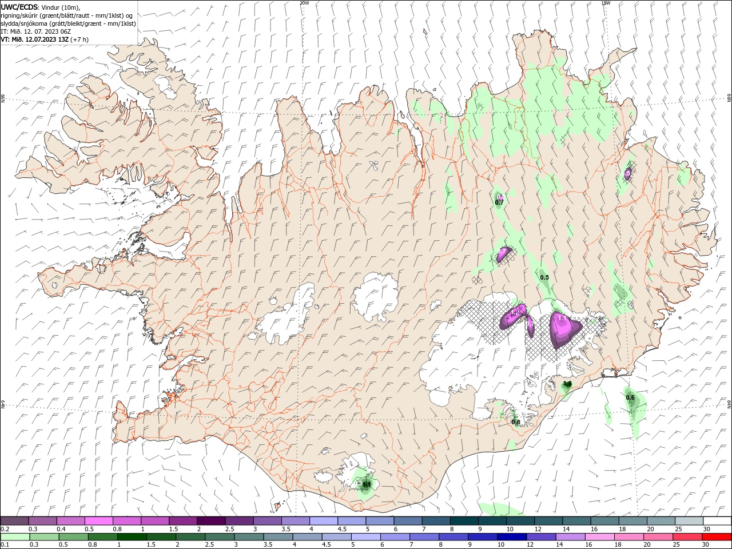
Task: Select the dark teal 8 swatch in upper scale
Action: 464,520
